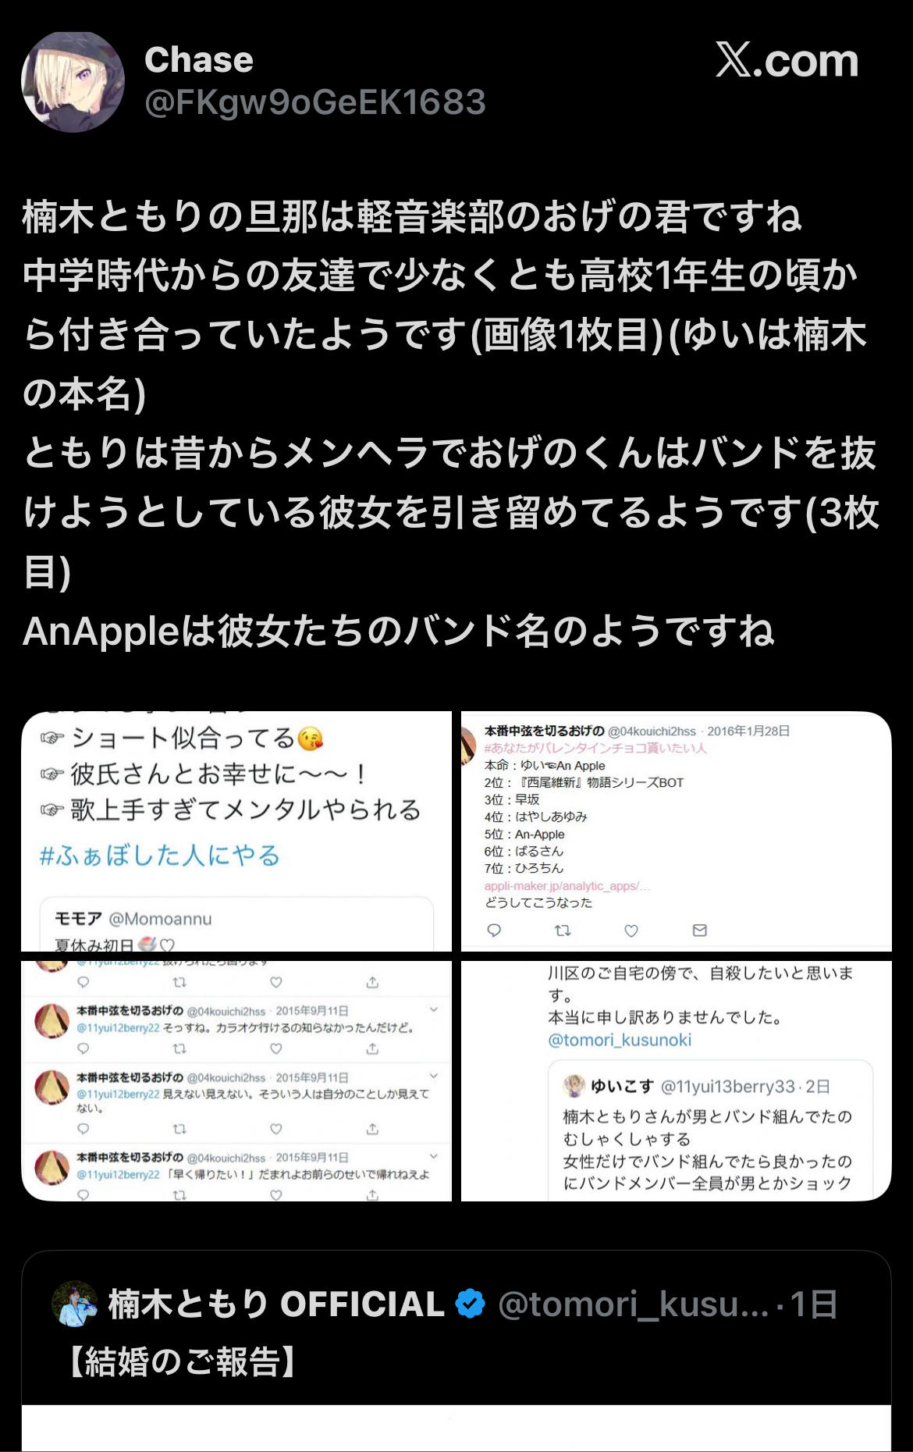Click share icon on first reply in third image

[372, 1048]
